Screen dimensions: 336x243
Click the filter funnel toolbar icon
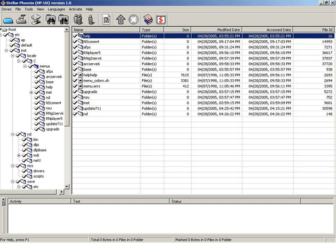coord(36,19)
